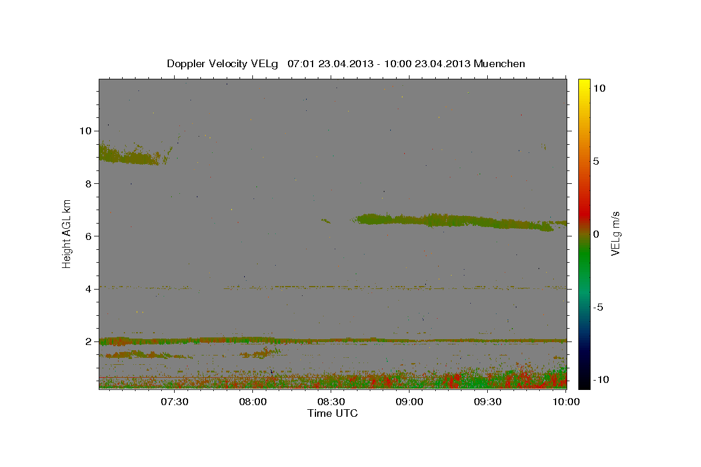Image resolution: width=701 pixels, height=467 pixels.
Task: Click the 08:30 time tick label
Action: [331, 402]
